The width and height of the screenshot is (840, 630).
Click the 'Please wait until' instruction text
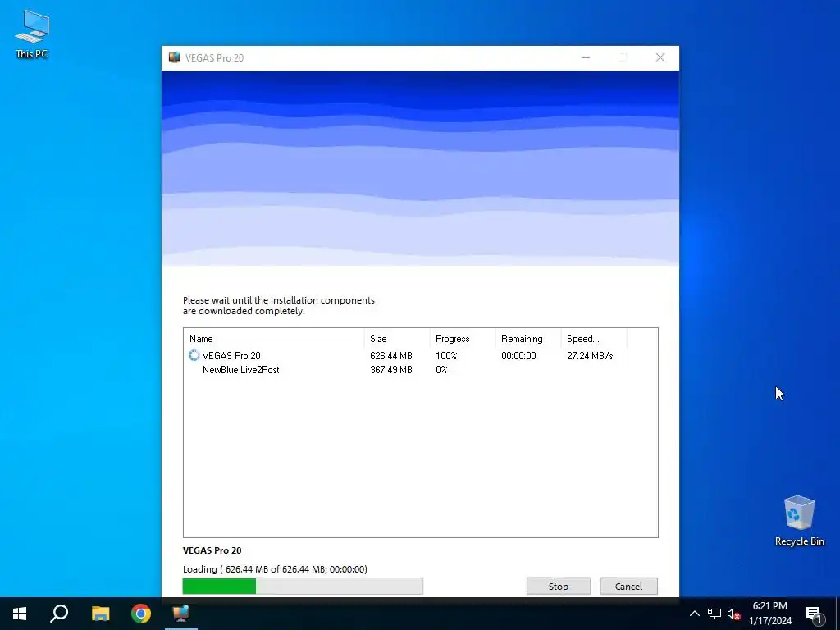tap(279, 305)
